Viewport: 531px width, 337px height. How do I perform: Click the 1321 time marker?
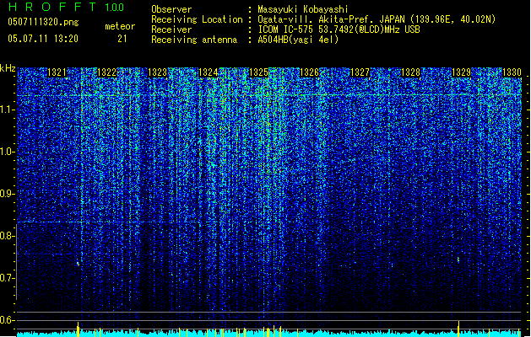pos(57,72)
